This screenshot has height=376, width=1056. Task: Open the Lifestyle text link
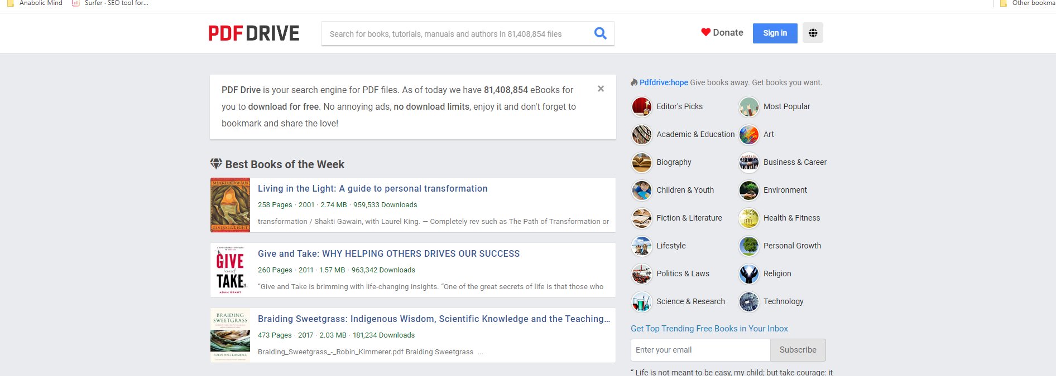671,246
